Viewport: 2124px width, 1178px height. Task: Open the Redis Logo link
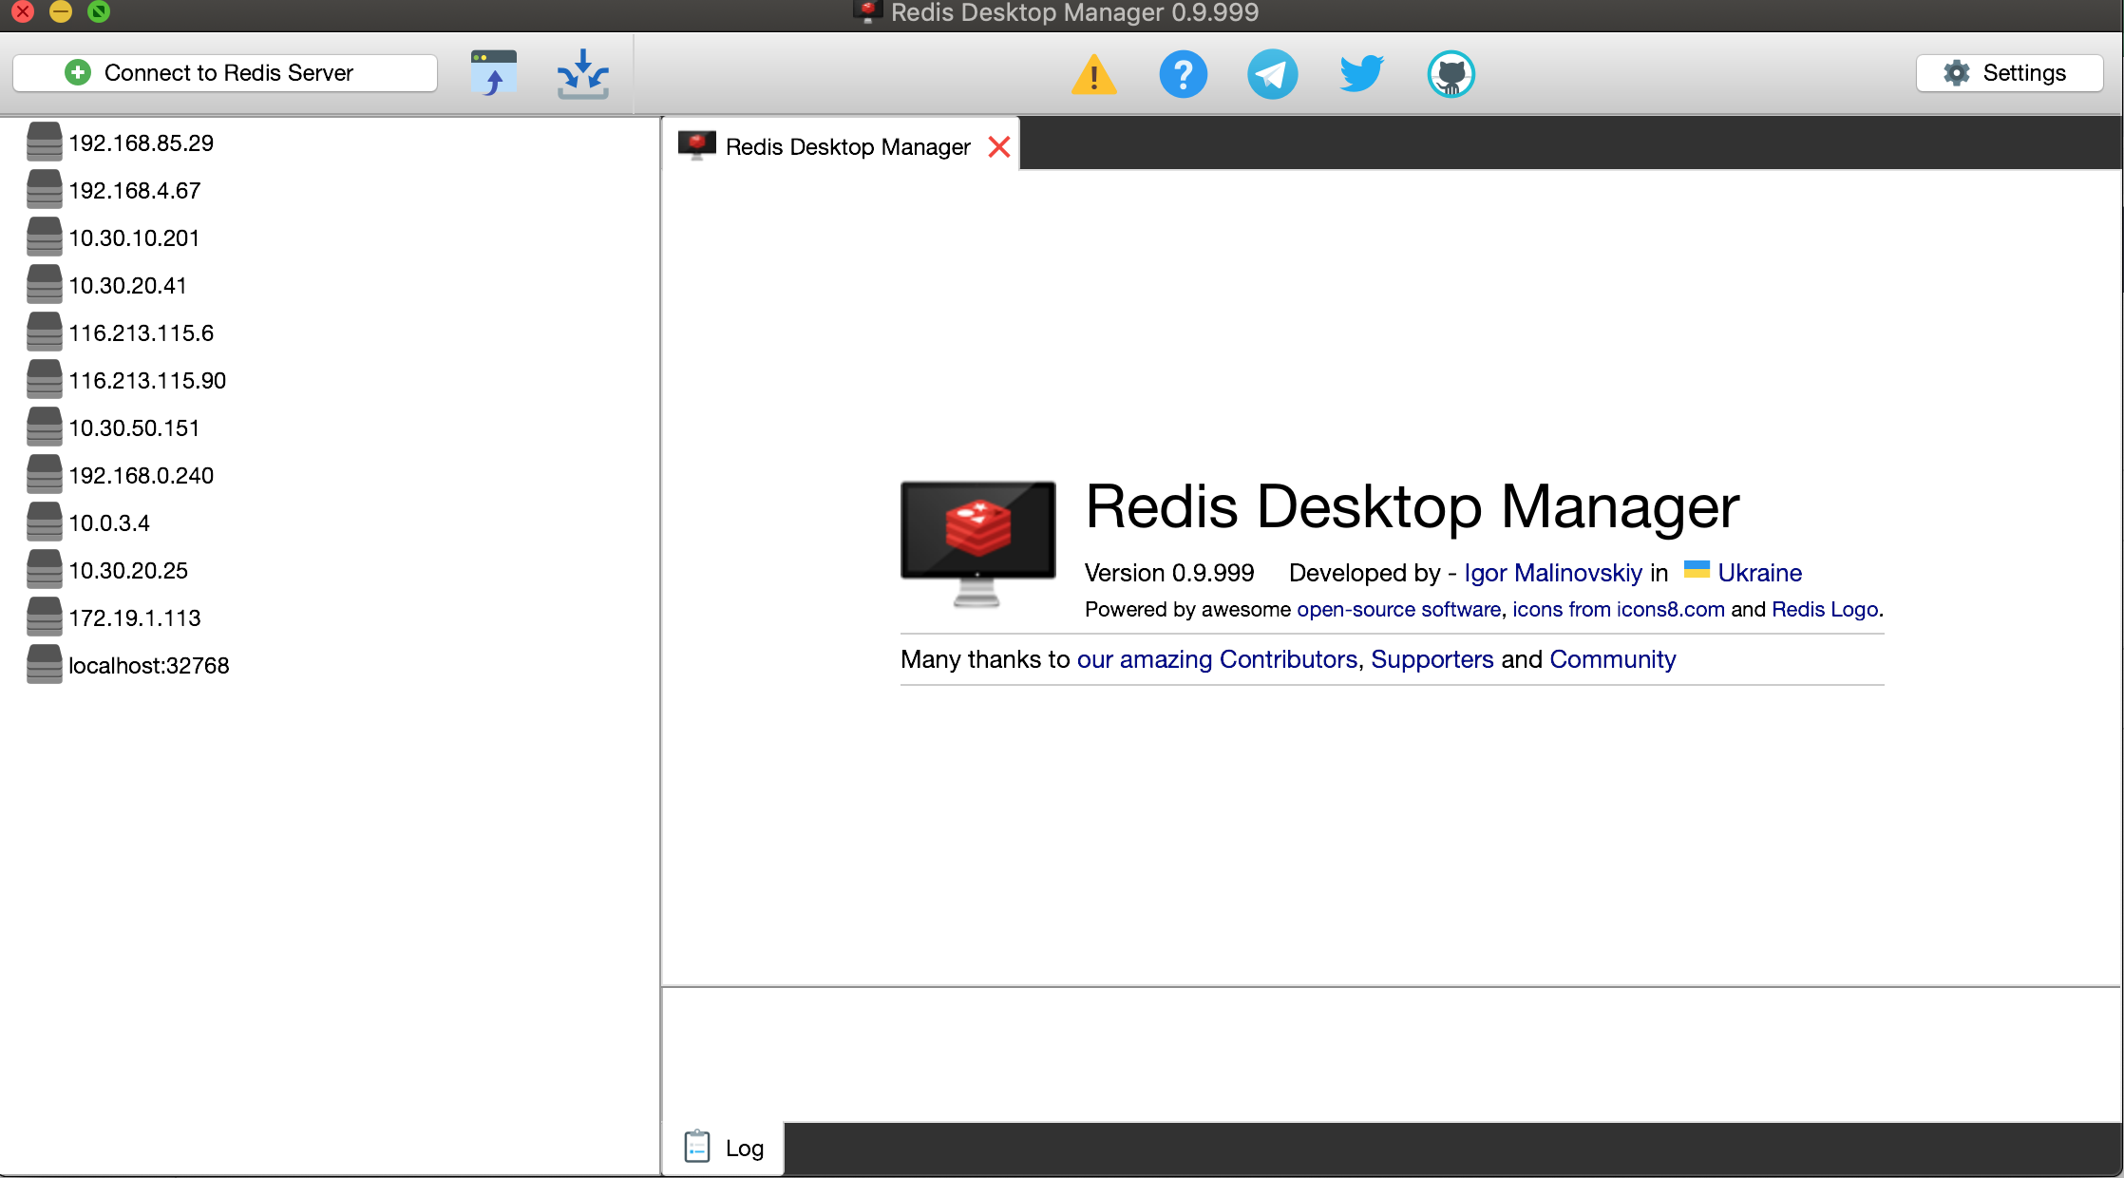coord(1825,609)
